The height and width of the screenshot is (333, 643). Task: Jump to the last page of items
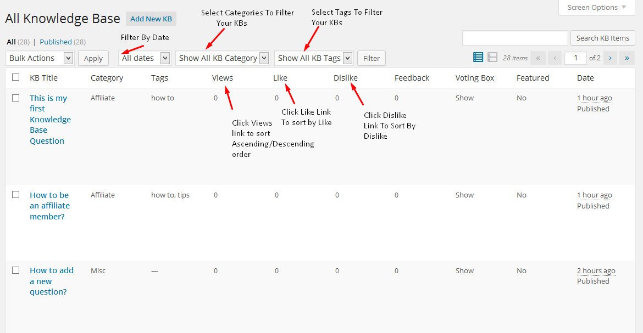pyautogui.click(x=627, y=57)
